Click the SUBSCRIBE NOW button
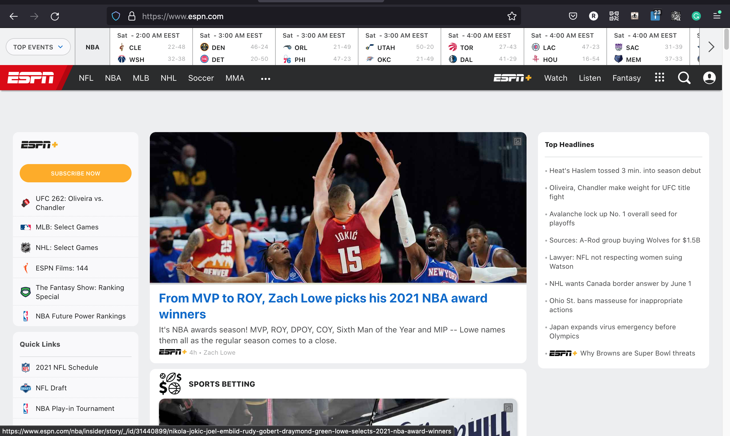The width and height of the screenshot is (730, 436). point(75,173)
